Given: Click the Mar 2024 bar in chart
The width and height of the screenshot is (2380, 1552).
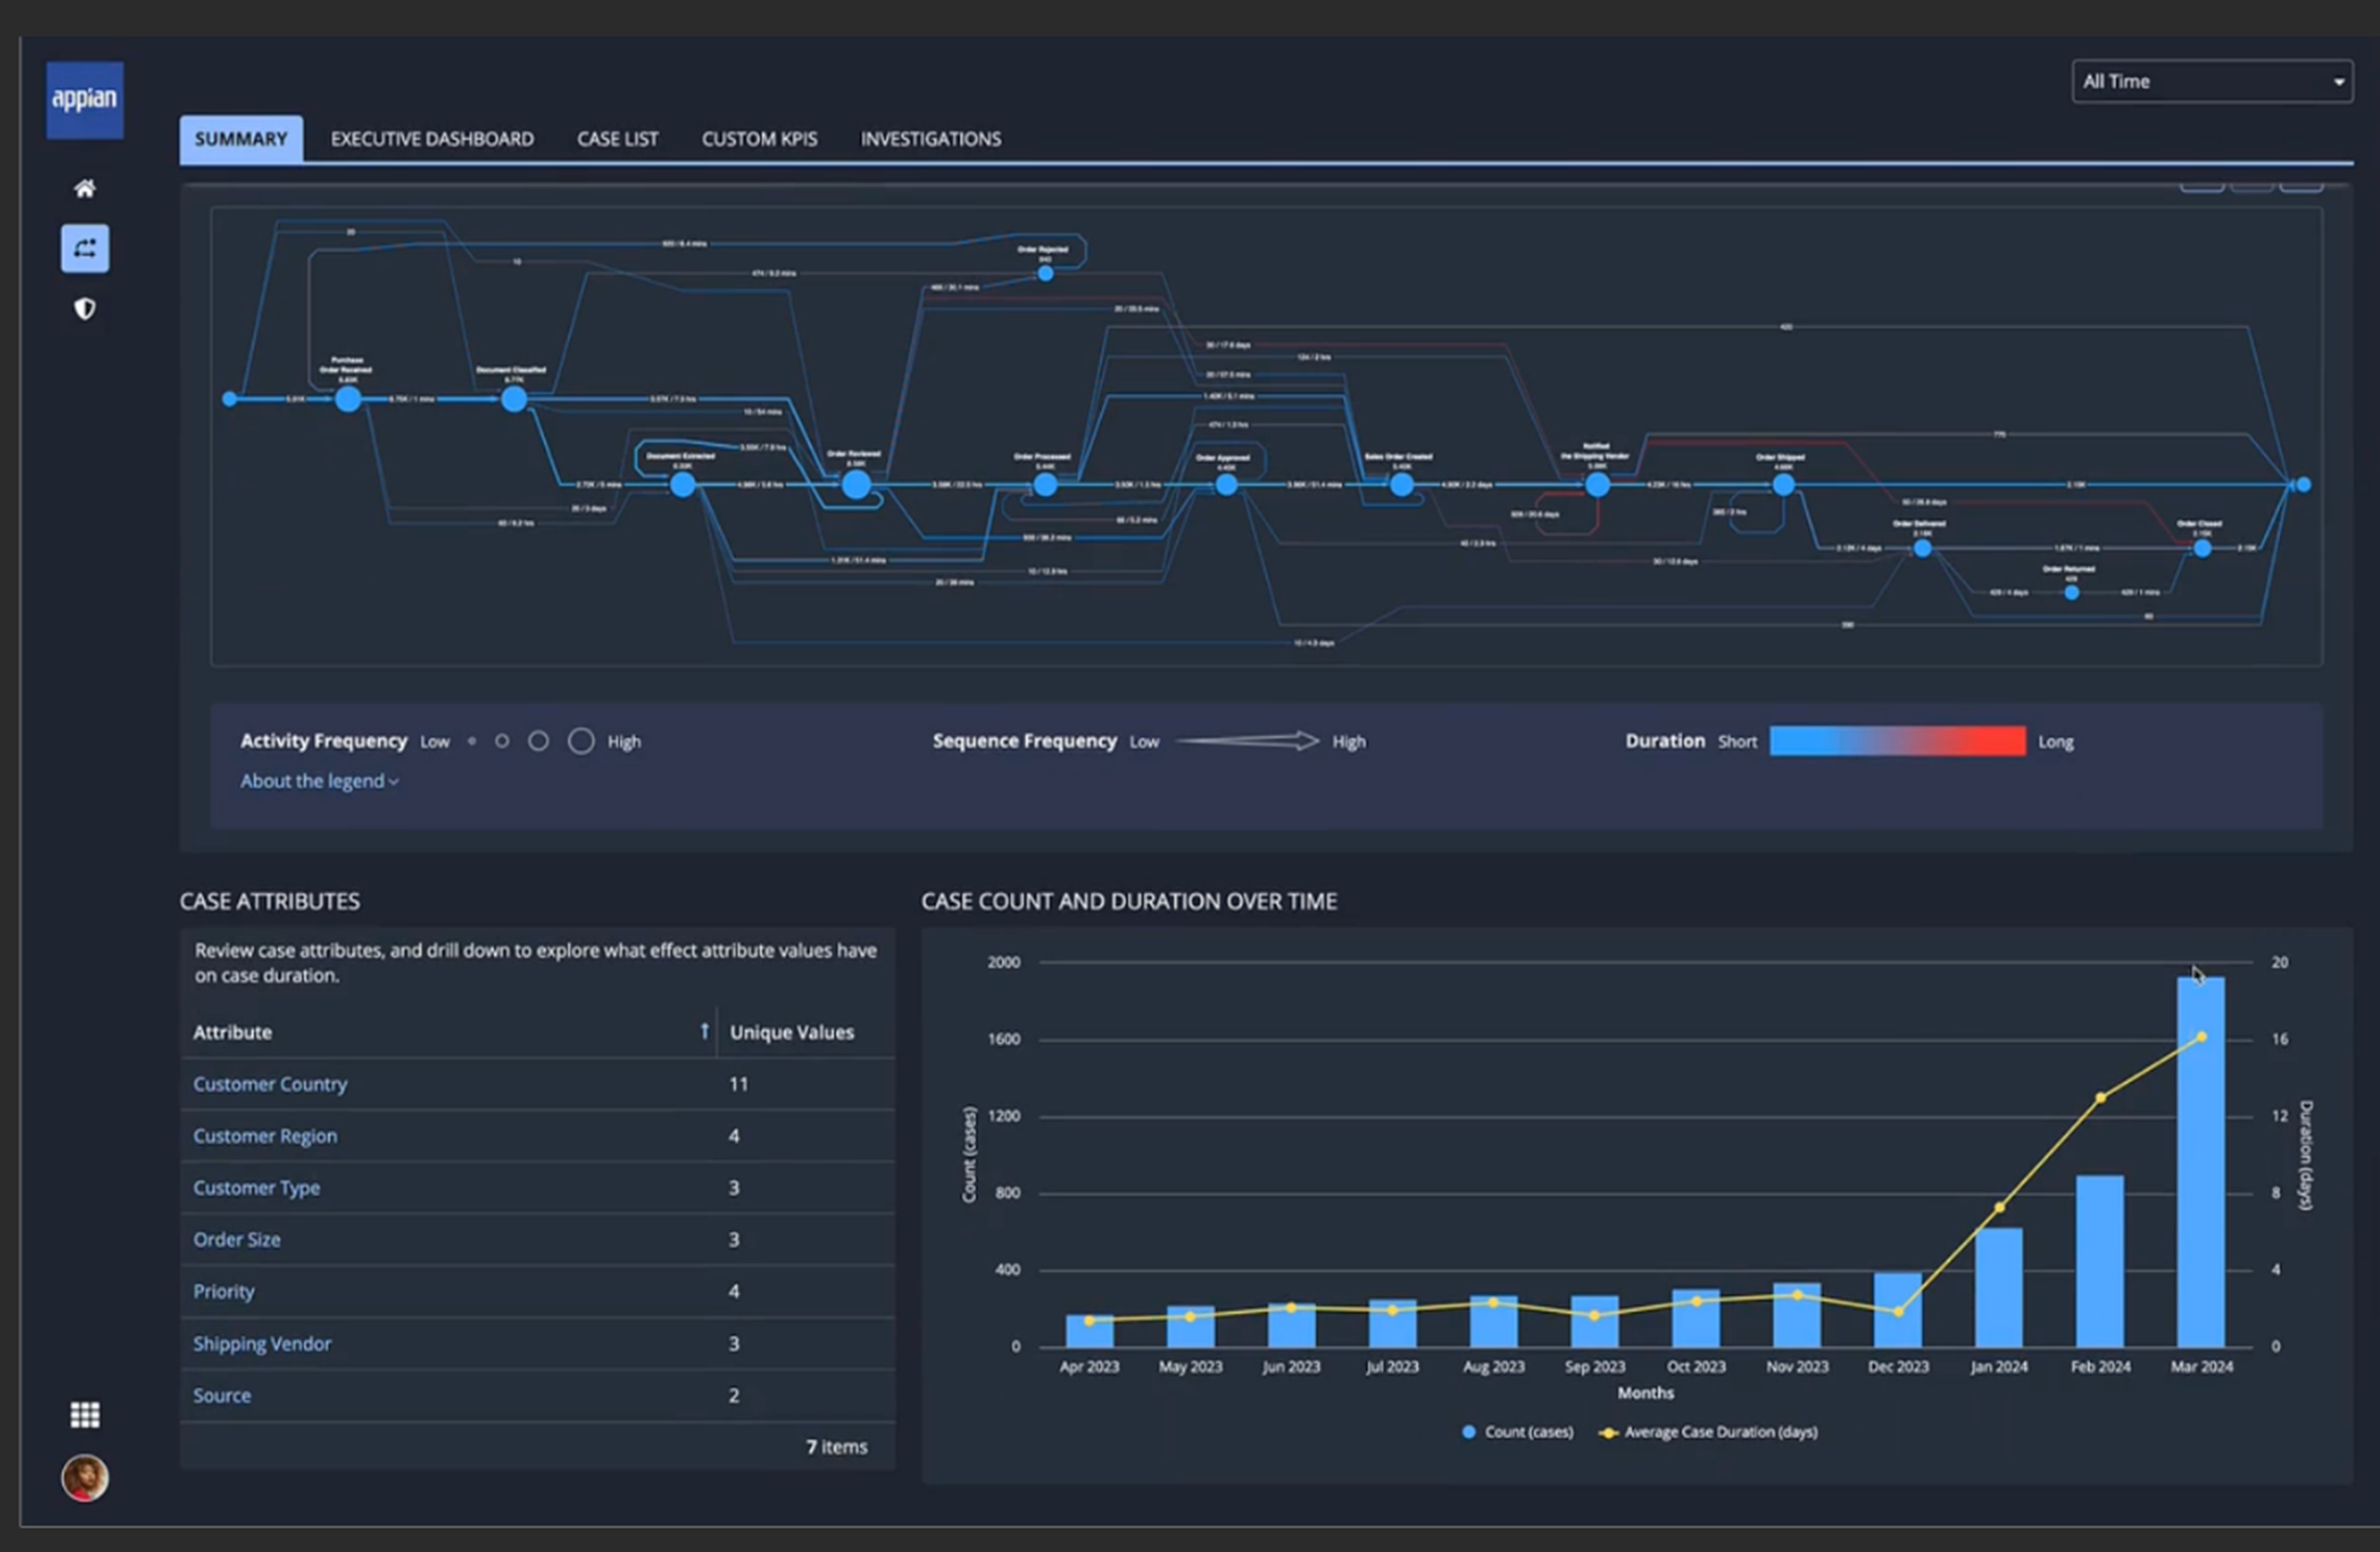Looking at the screenshot, I should tap(2200, 1160).
